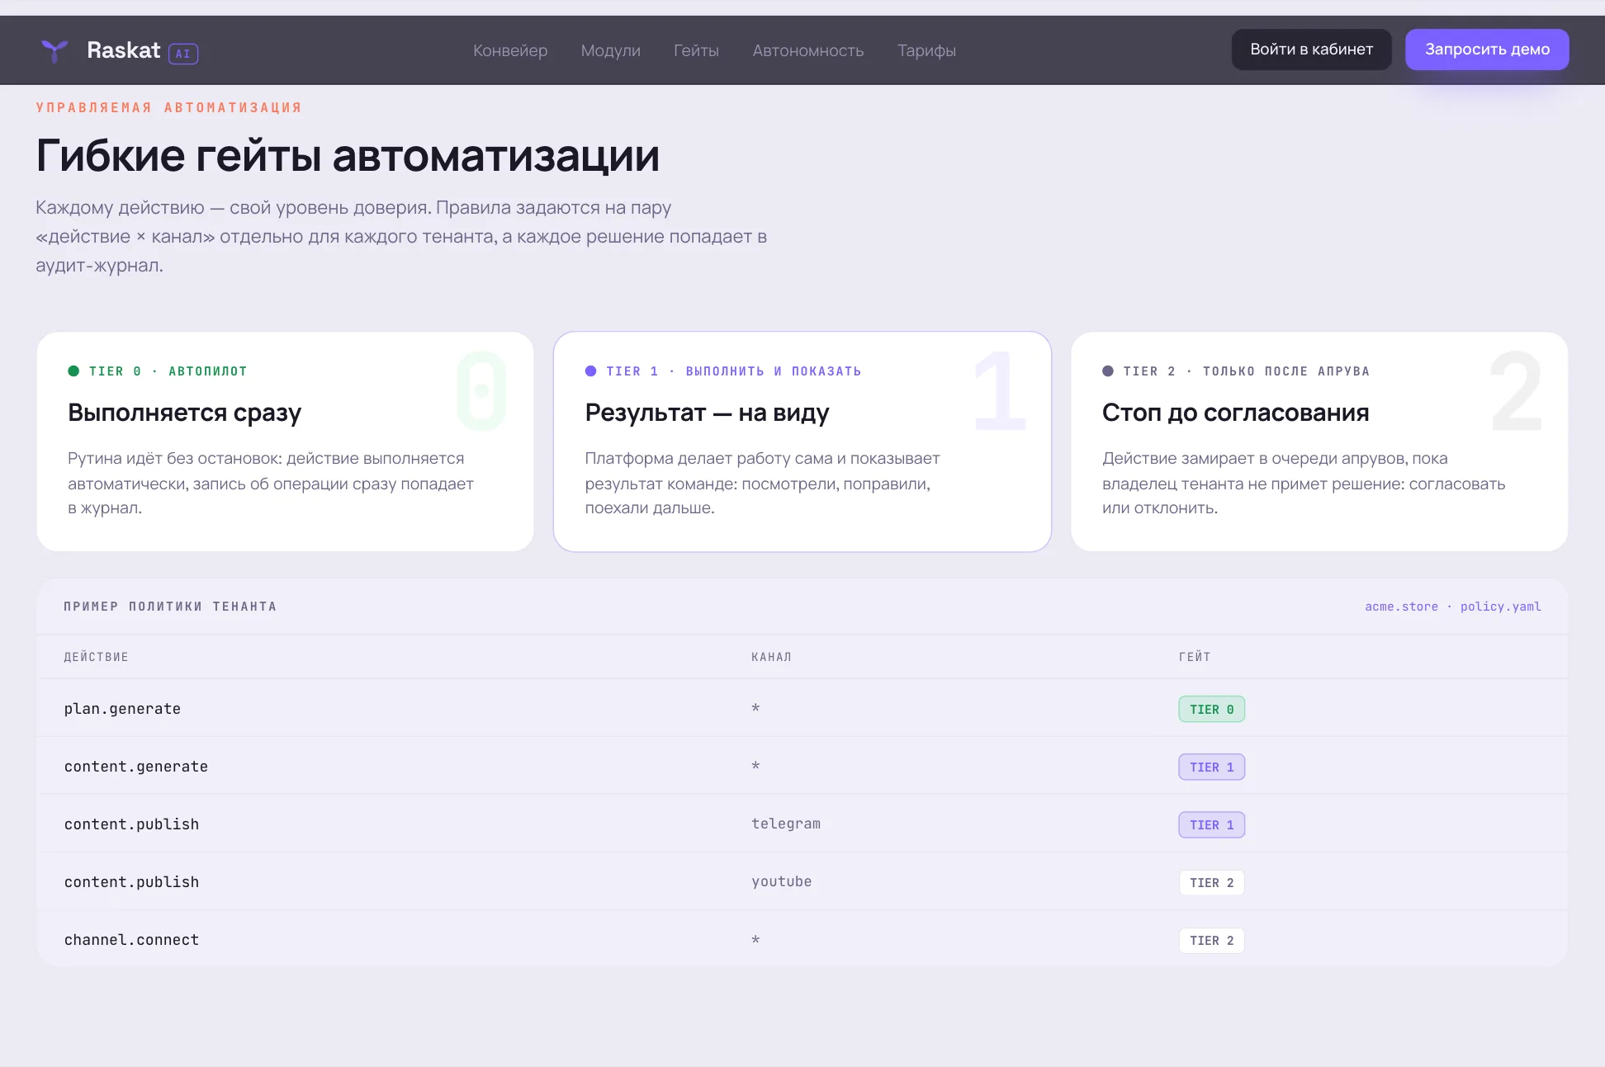Click the purple dot in Tier 1 card

590,371
